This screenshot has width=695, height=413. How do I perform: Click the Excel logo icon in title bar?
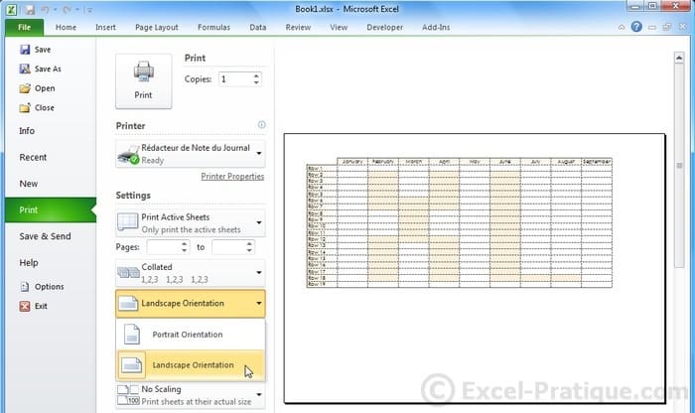coord(11,9)
